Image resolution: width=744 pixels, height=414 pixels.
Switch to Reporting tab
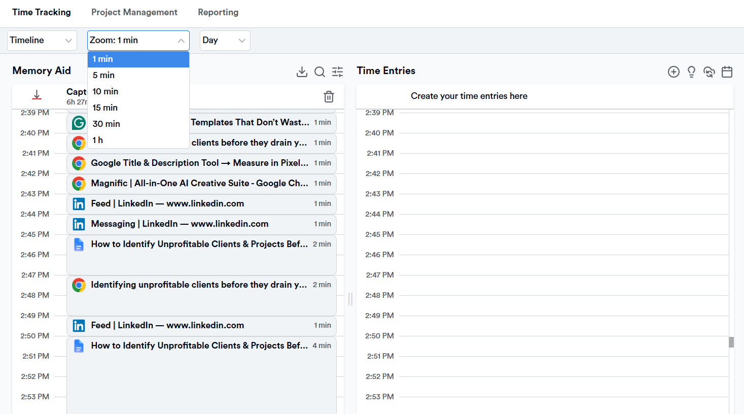(x=218, y=12)
